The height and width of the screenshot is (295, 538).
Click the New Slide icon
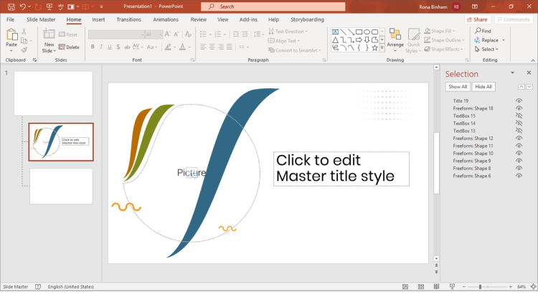point(49,34)
